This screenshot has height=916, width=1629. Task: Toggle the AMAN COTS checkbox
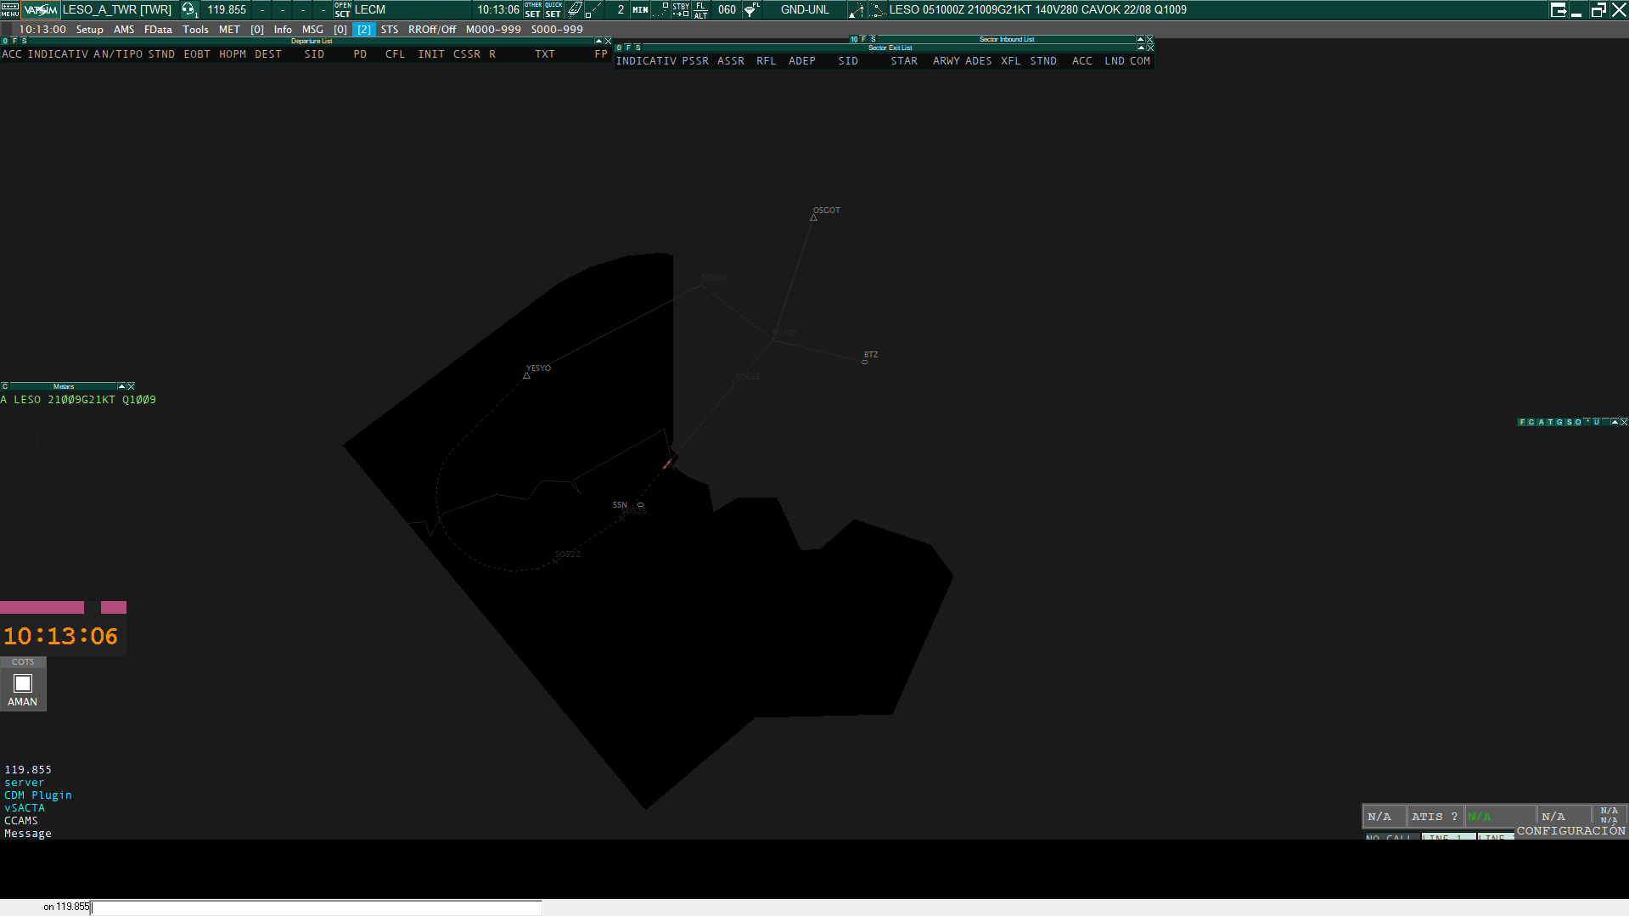(x=23, y=683)
